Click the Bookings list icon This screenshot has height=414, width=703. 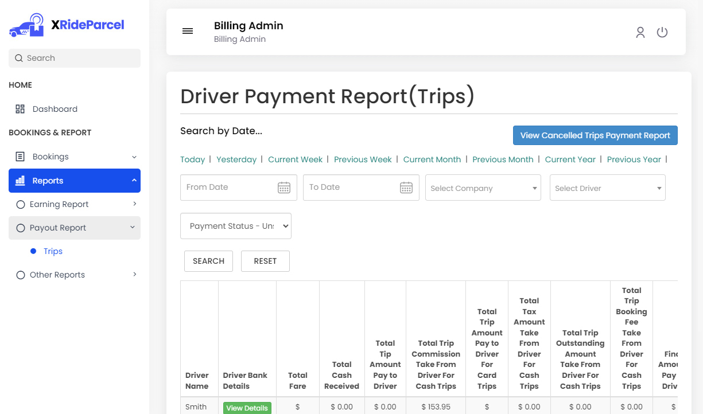(x=20, y=157)
